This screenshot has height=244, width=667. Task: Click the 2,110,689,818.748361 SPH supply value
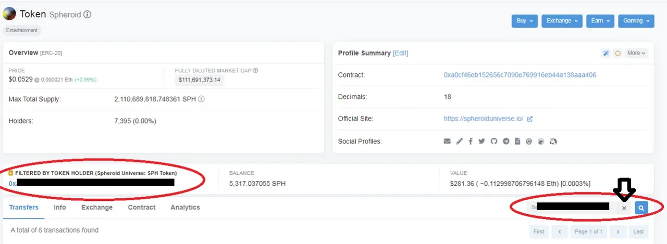155,99
